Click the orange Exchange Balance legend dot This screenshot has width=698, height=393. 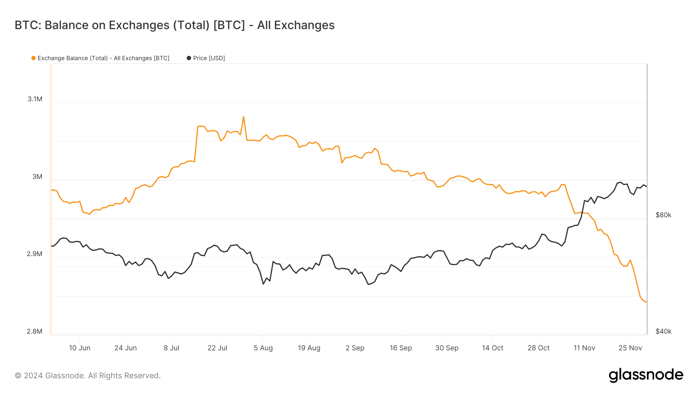(x=34, y=58)
